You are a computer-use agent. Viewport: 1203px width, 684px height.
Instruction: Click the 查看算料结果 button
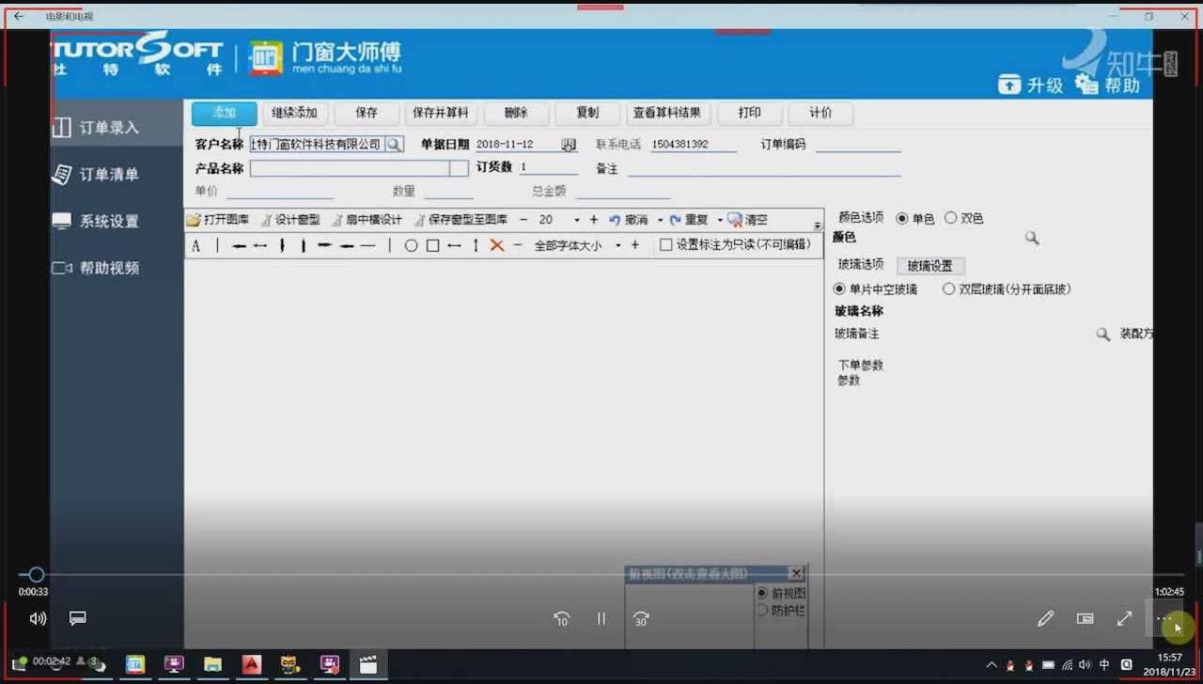tap(667, 113)
